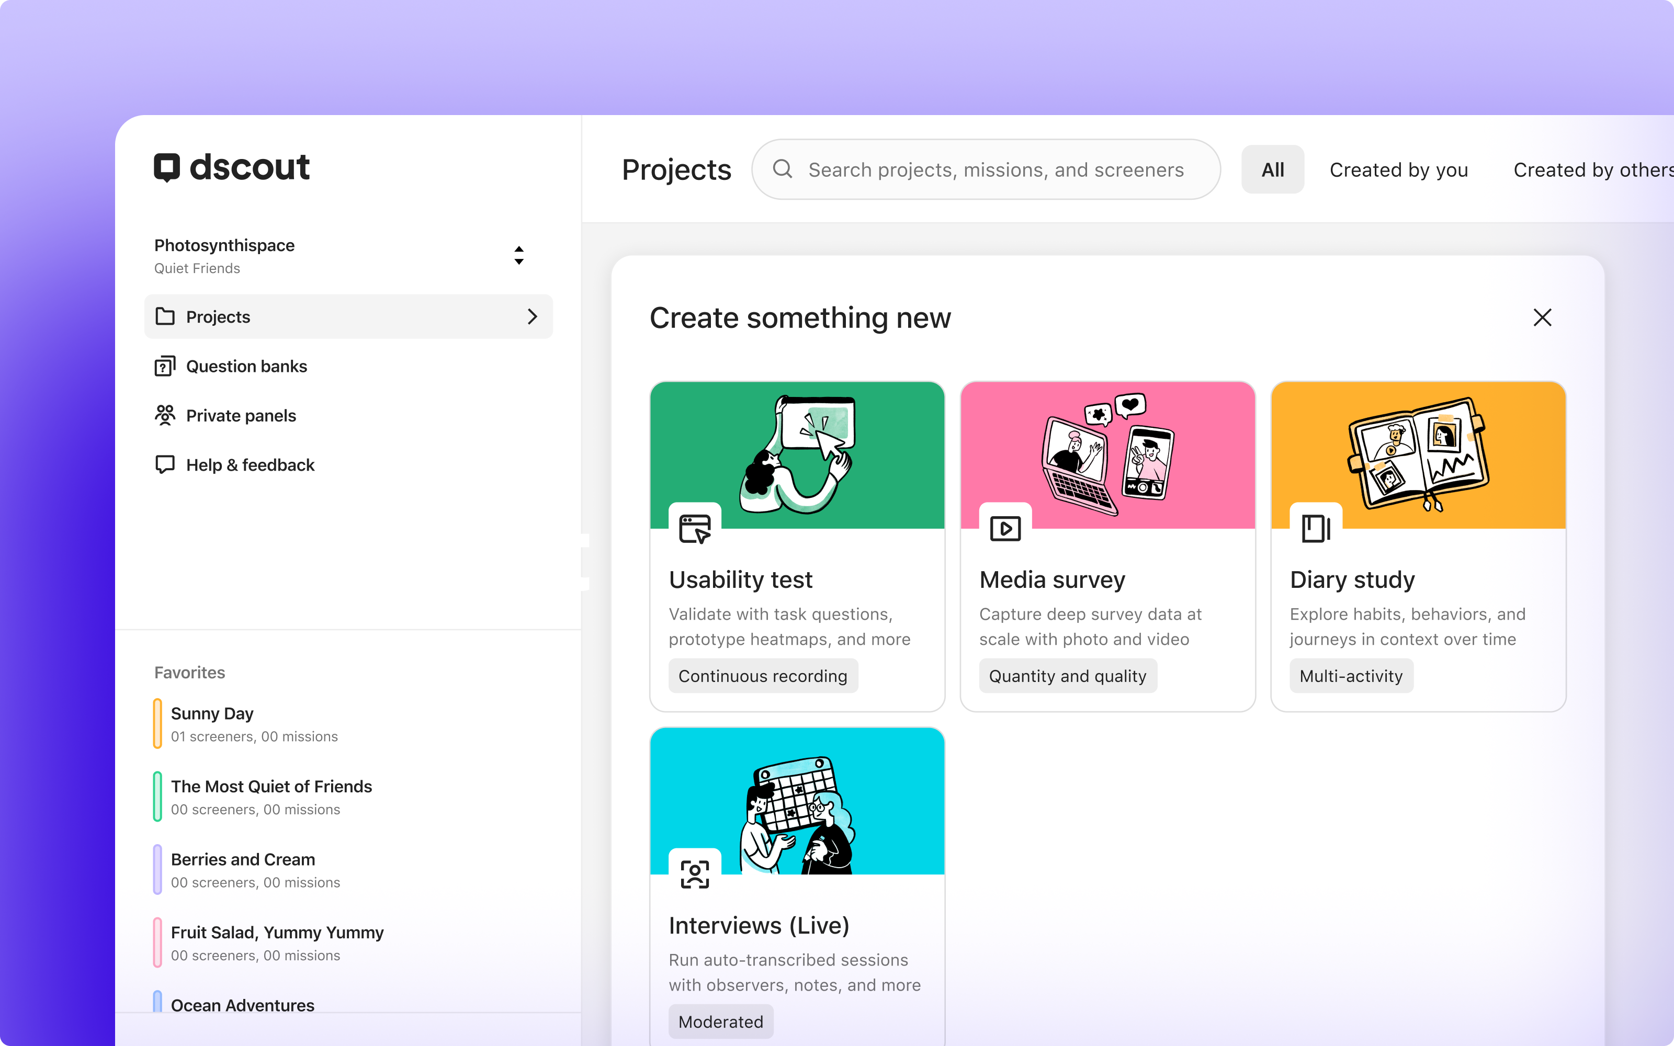Expand the Projects section chevron
This screenshot has width=1674, height=1046.
click(x=532, y=316)
